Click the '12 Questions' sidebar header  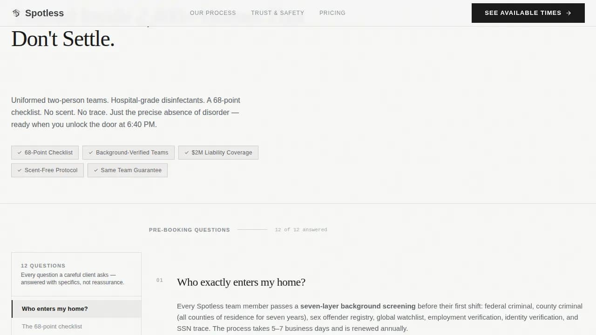(x=43, y=266)
